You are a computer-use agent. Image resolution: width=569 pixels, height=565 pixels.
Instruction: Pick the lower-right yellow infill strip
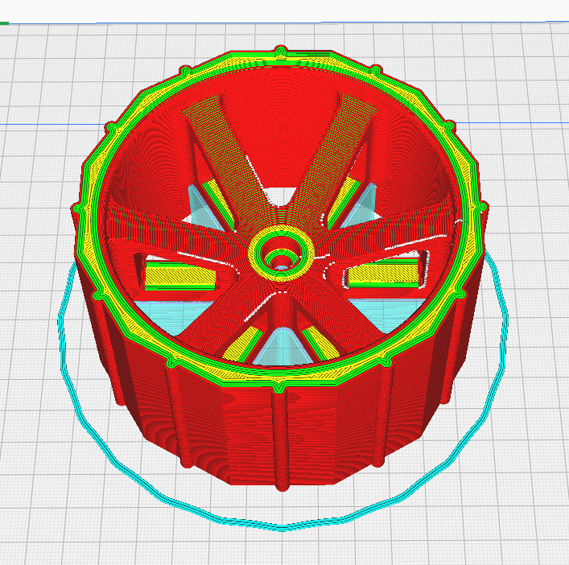(x=322, y=343)
